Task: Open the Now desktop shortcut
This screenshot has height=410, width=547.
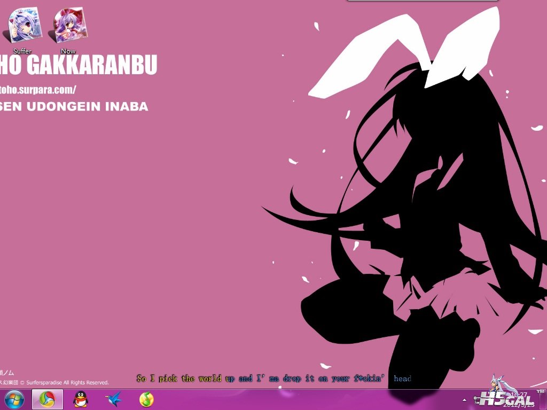Action: pos(68,30)
